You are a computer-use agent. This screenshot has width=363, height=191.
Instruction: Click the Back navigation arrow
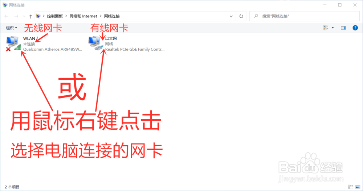click(x=7, y=16)
